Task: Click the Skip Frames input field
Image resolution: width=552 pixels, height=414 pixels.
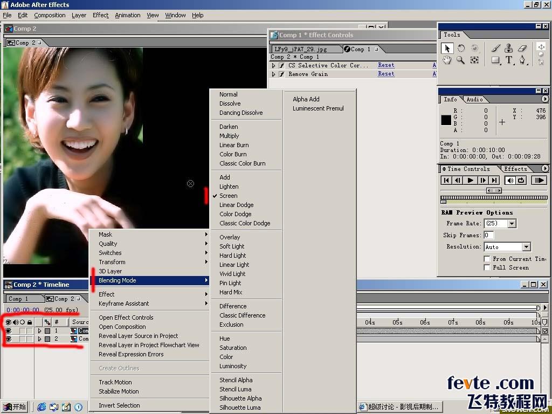Action: 488,235
